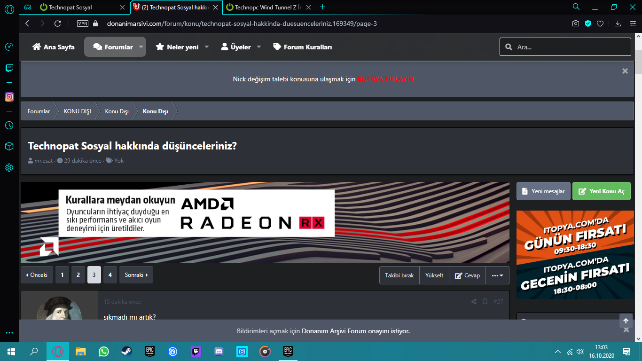
Task: Click the scroll-to-top arrow button
Action: tap(626, 321)
